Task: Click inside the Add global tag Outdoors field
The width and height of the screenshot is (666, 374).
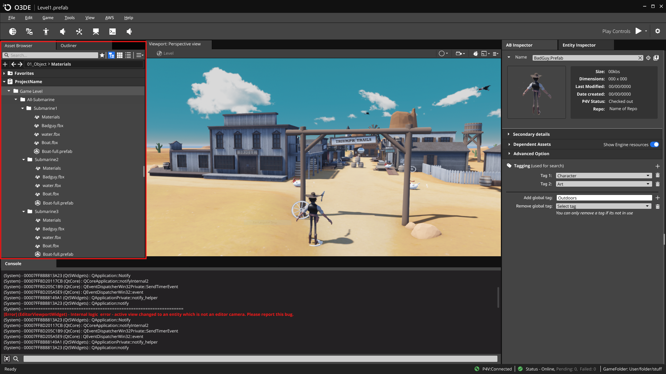Action: (604, 198)
